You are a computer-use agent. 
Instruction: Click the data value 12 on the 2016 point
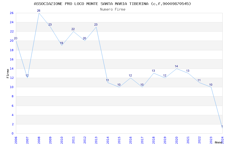point(130,75)
